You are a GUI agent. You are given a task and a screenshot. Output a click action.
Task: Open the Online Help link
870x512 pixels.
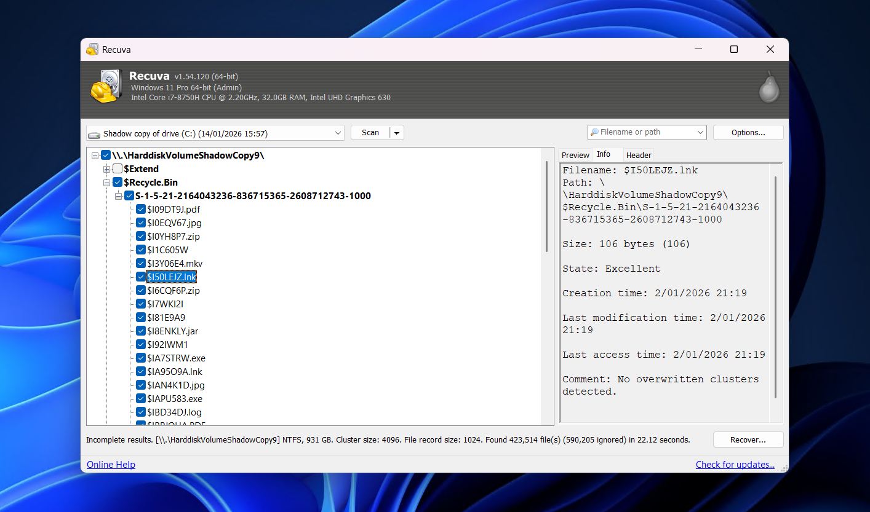pos(111,464)
